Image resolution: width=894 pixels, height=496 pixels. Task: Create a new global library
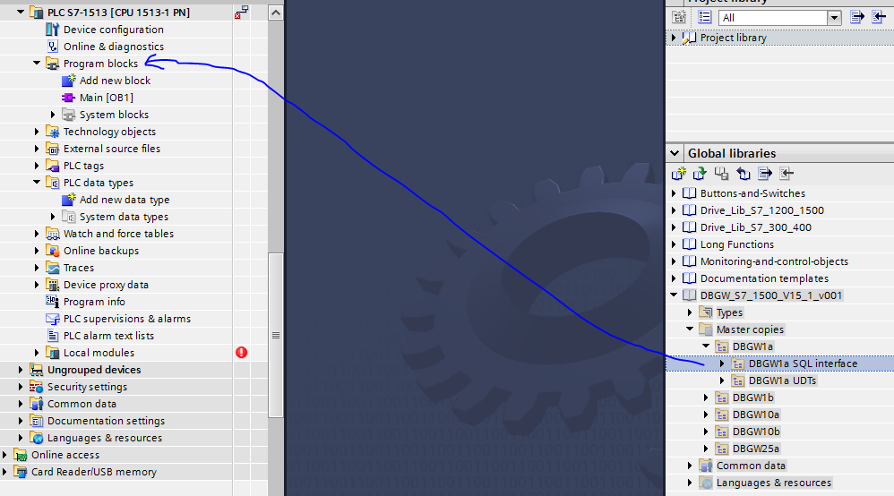678,174
